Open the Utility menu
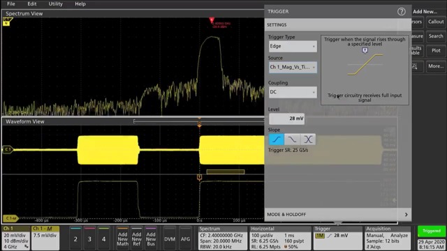This screenshot has width=447, height=251. [x=55, y=3]
